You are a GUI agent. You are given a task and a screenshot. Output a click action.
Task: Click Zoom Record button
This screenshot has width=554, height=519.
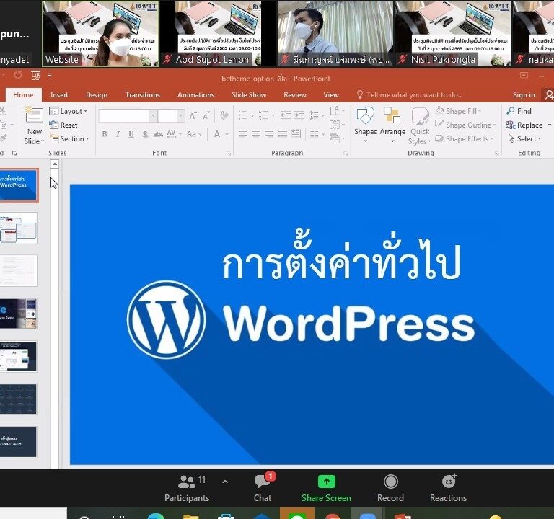[x=390, y=489]
